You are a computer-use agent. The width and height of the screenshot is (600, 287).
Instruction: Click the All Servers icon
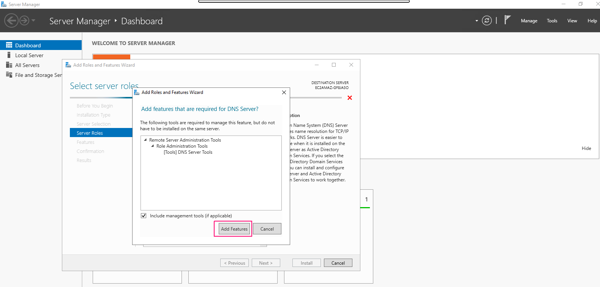click(x=9, y=65)
